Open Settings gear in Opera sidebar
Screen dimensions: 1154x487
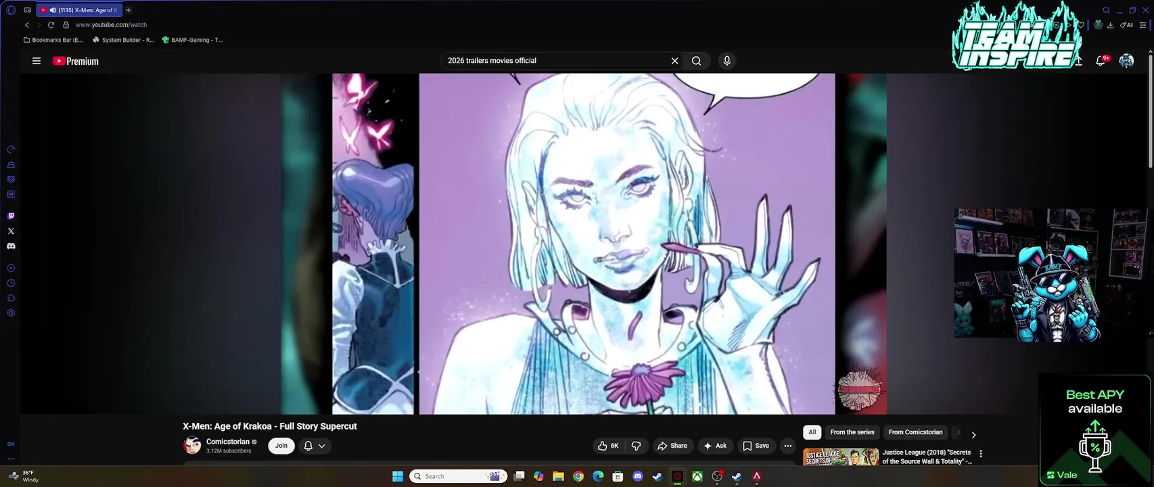[11, 313]
